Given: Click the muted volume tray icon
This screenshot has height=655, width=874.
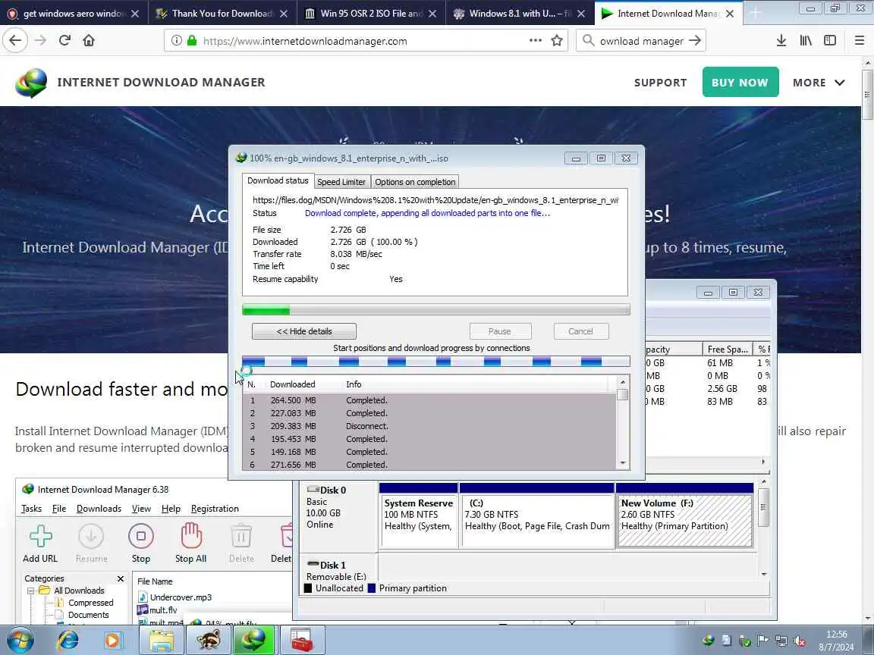Looking at the screenshot, I should click(x=800, y=641).
